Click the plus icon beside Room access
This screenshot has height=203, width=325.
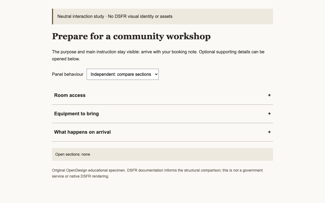[269, 95]
